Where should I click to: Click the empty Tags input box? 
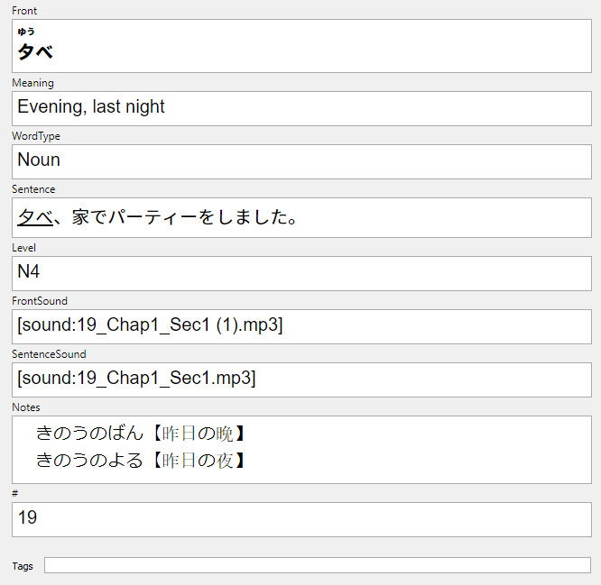(318, 565)
